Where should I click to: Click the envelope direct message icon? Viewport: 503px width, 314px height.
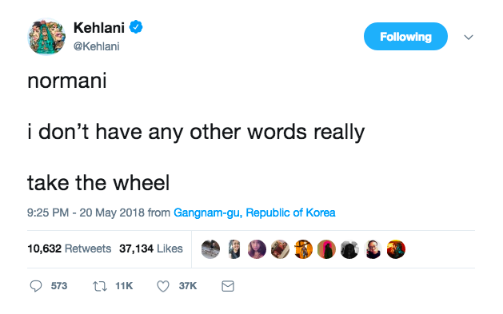tap(228, 286)
